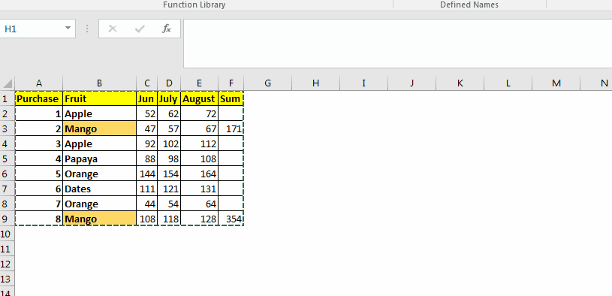This screenshot has width=612, height=296.
Task: Click the July value 102
Action: [169, 144]
